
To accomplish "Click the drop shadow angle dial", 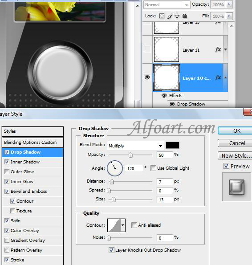I will pos(115,168).
